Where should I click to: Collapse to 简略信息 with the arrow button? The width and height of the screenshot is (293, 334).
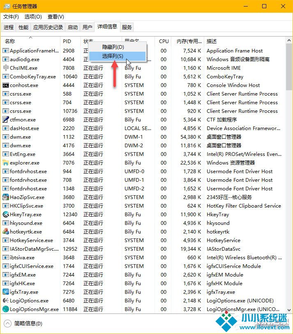(x=7, y=323)
